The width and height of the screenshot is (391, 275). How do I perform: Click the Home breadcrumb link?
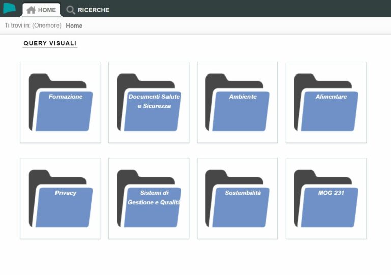click(x=74, y=26)
